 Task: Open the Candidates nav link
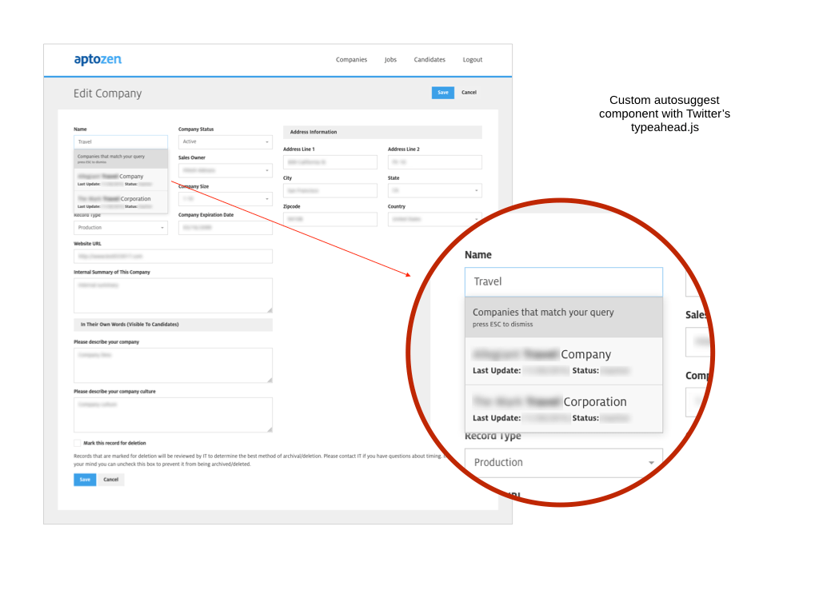coord(429,60)
